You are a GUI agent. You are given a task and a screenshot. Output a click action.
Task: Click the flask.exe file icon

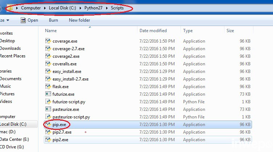(x=48, y=87)
